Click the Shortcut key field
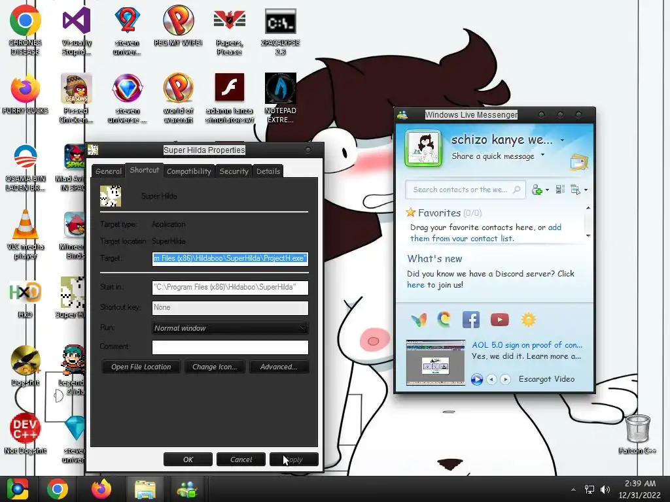 click(230, 308)
